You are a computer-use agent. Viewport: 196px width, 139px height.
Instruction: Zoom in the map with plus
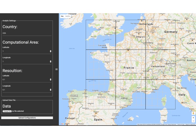pyautogui.click(x=193, y=118)
